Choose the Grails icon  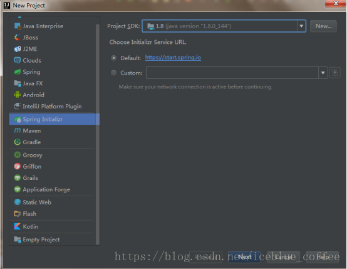coord(18,178)
